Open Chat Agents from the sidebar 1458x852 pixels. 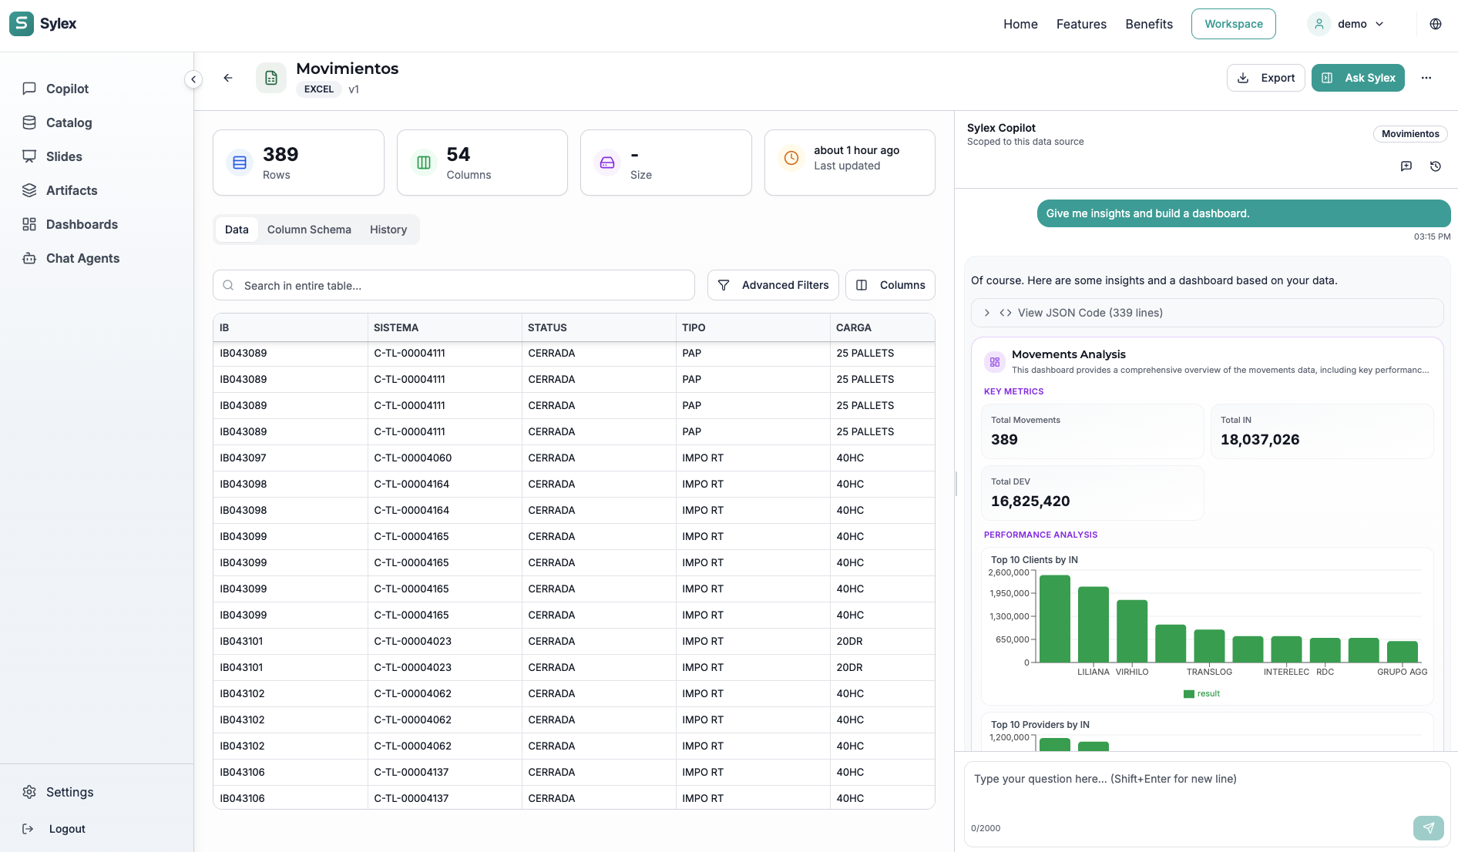point(82,258)
